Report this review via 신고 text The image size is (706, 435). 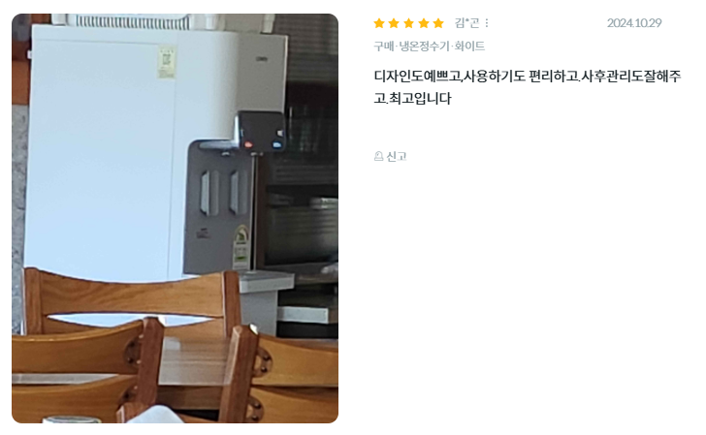(x=397, y=156)
